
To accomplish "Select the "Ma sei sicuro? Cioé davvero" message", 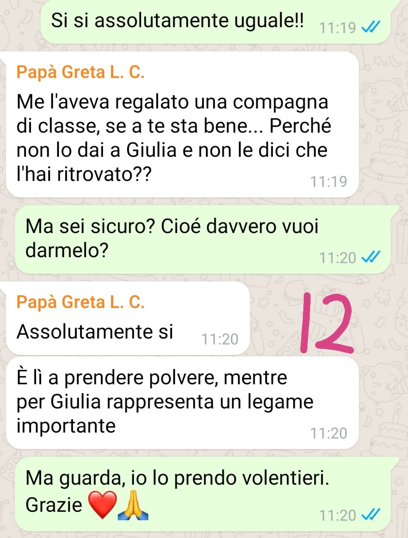I will coord(203,239).
